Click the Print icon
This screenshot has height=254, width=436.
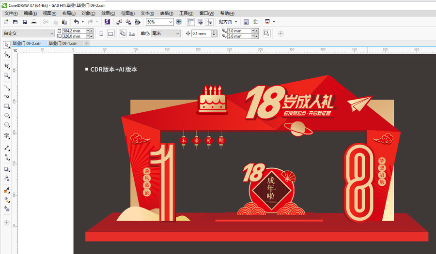(x=34, y=22)
